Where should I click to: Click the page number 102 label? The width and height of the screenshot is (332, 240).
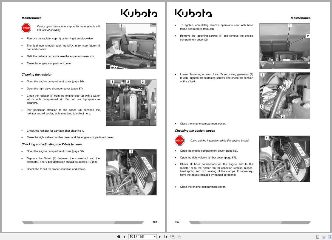pos(177,222)
